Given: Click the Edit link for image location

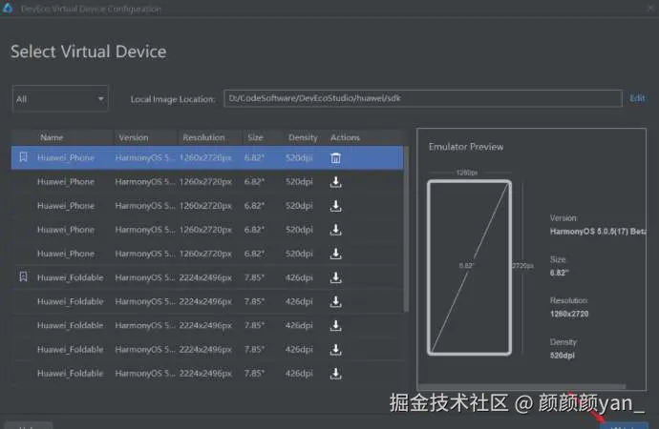Looking at the screenshot, I should pyautogui.click(x=637, y=98).
